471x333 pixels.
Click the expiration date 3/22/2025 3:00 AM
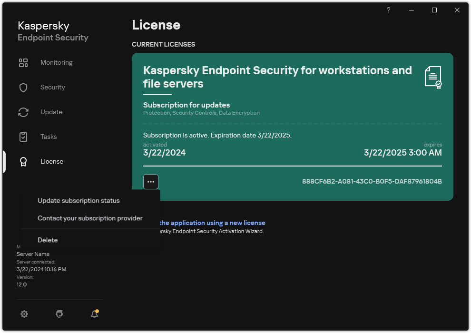(402, 152)
